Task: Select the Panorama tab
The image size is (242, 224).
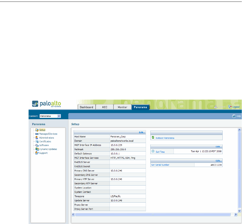Action: pyautogui.click(x=140, y=107)
